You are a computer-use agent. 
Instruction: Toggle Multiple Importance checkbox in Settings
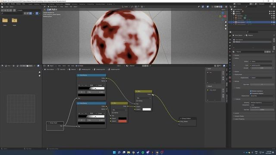[251, 91]
